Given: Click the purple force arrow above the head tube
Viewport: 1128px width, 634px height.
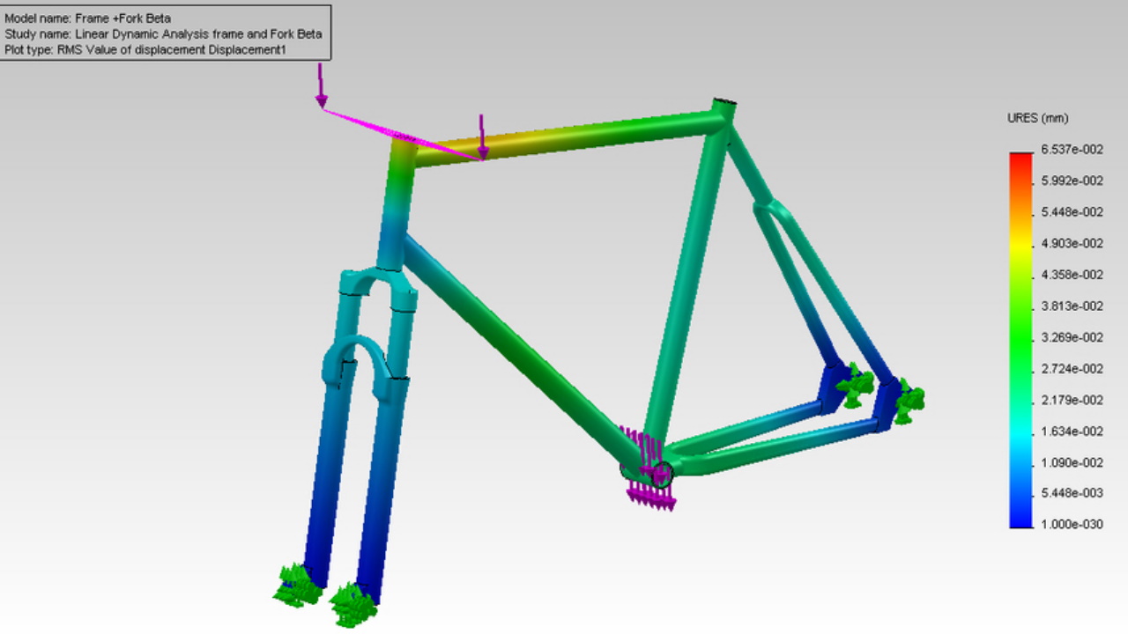Looking at the screenshot, I should pos(322,86).
